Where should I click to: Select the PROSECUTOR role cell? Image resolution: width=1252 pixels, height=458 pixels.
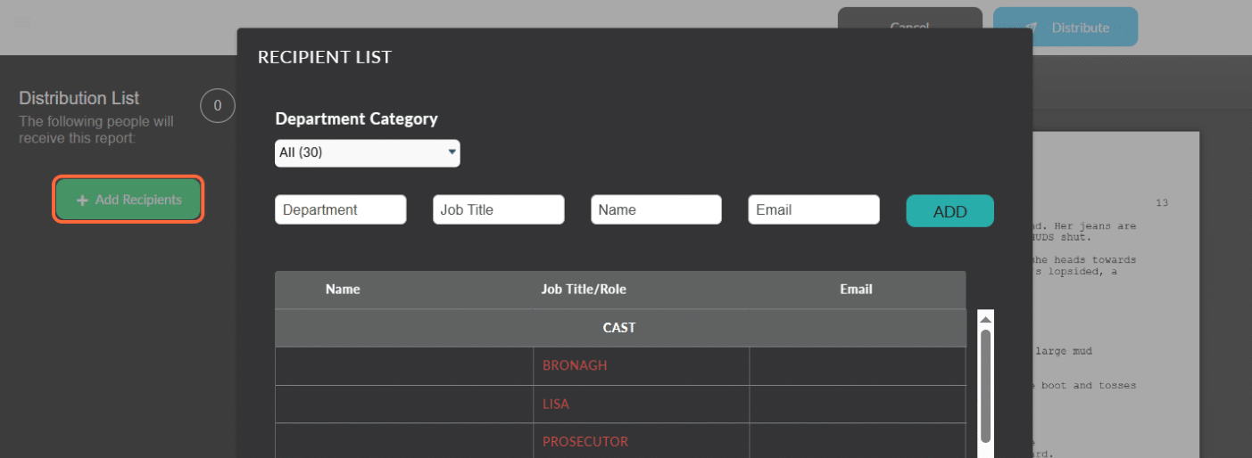click(x=642, y=441)
